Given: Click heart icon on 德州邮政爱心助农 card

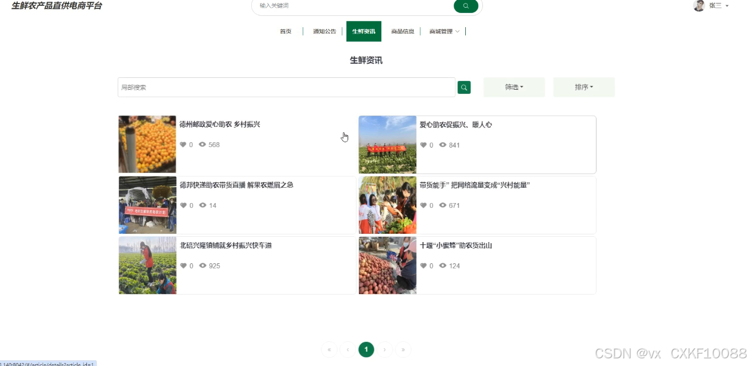Looking at the screenshot, I should point(183,145).
